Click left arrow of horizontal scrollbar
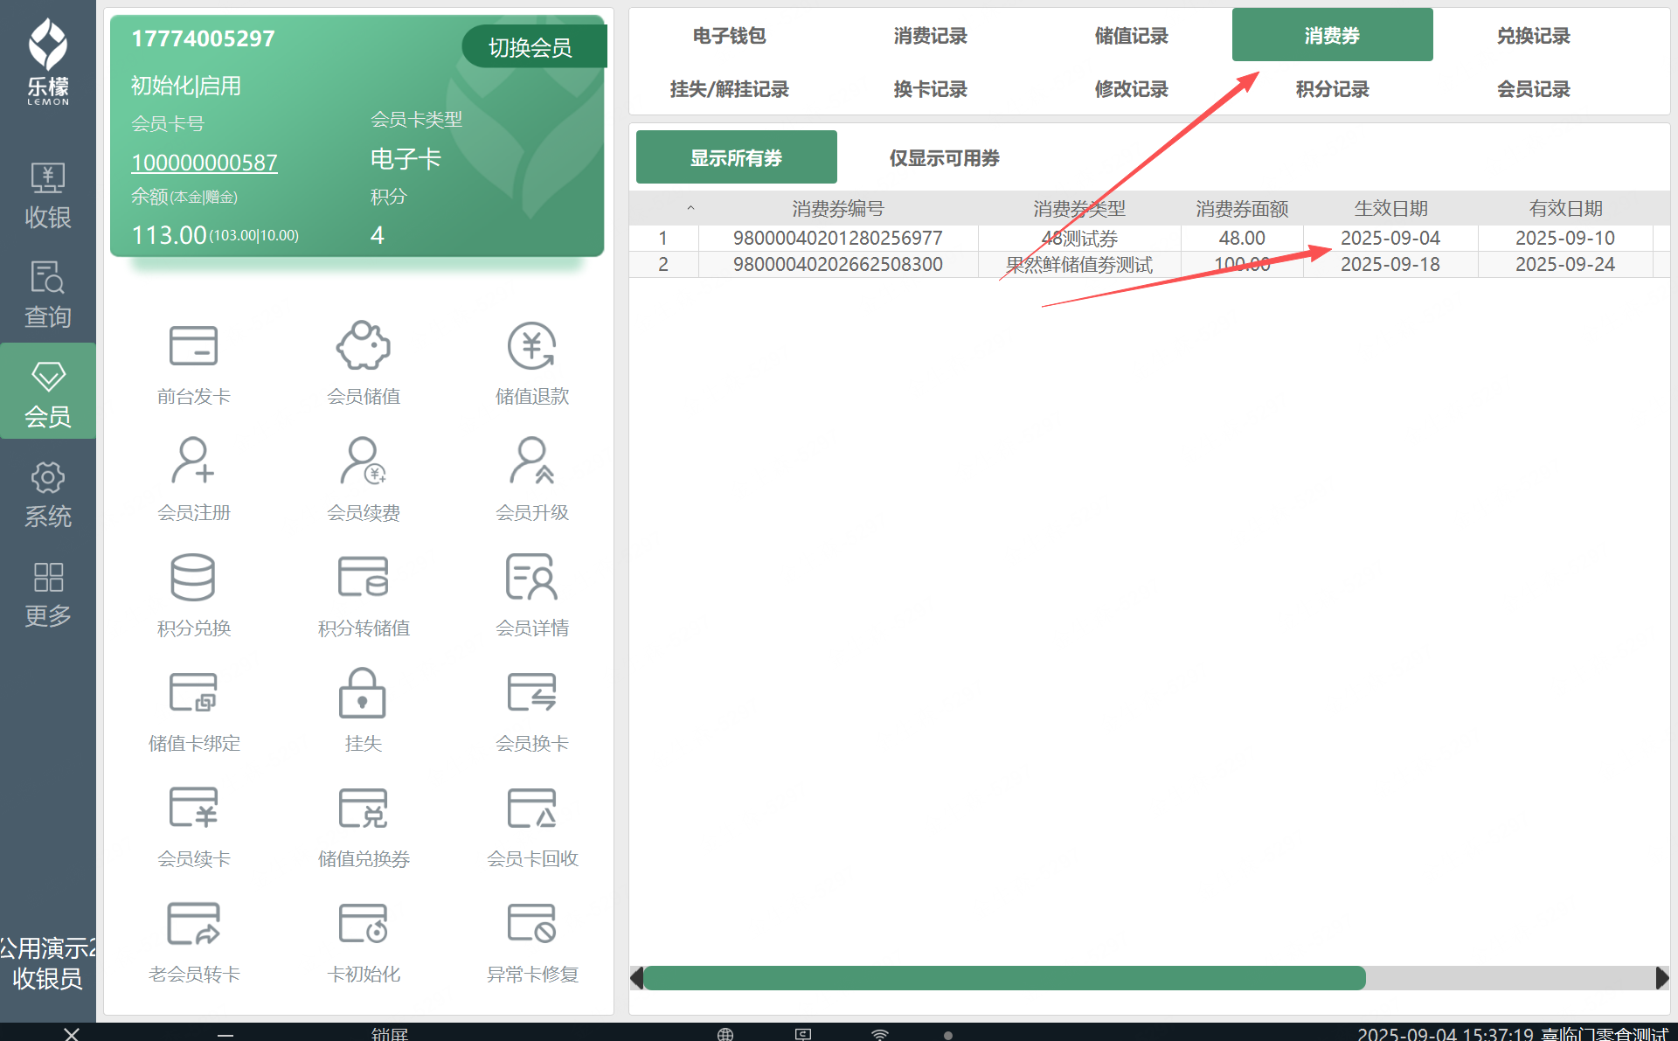The width and height of the screenshot is (1678, 1041). pos(637,978)
